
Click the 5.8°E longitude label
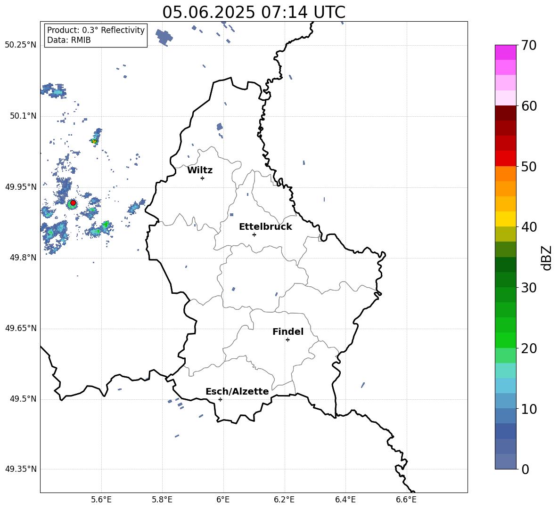point(162,500)
